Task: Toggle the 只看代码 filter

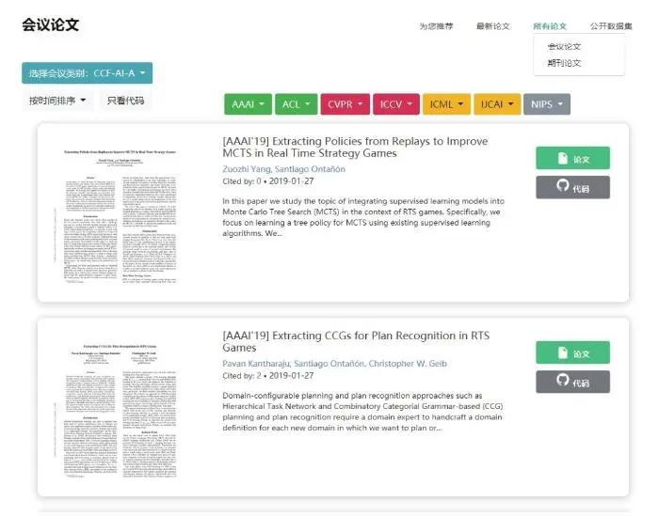Action: 125,101
